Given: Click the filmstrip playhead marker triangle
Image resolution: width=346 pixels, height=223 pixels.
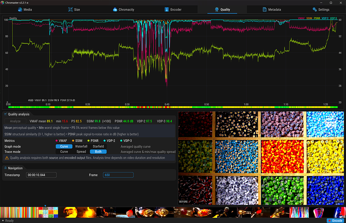Looking at the screenshot, I should tap(45, 206).
